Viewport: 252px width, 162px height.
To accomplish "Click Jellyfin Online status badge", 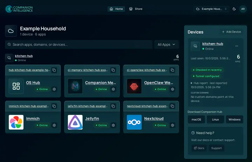I will 101,125.
